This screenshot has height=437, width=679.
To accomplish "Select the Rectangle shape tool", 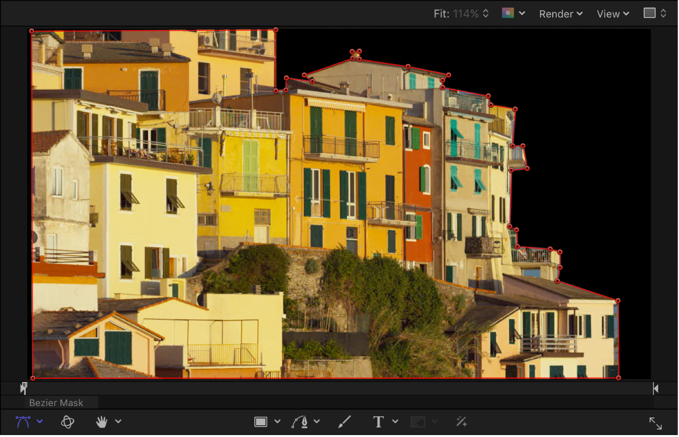I will [260, 422].
